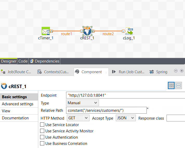Click the grid layout view icon
This screenshot has width=185, height=148.
171,85
